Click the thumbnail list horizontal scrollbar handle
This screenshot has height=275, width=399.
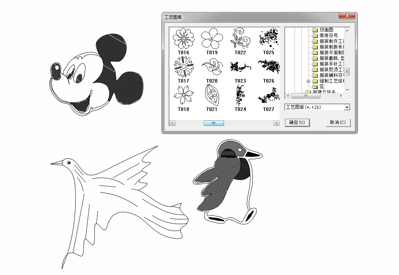point(214,123)
